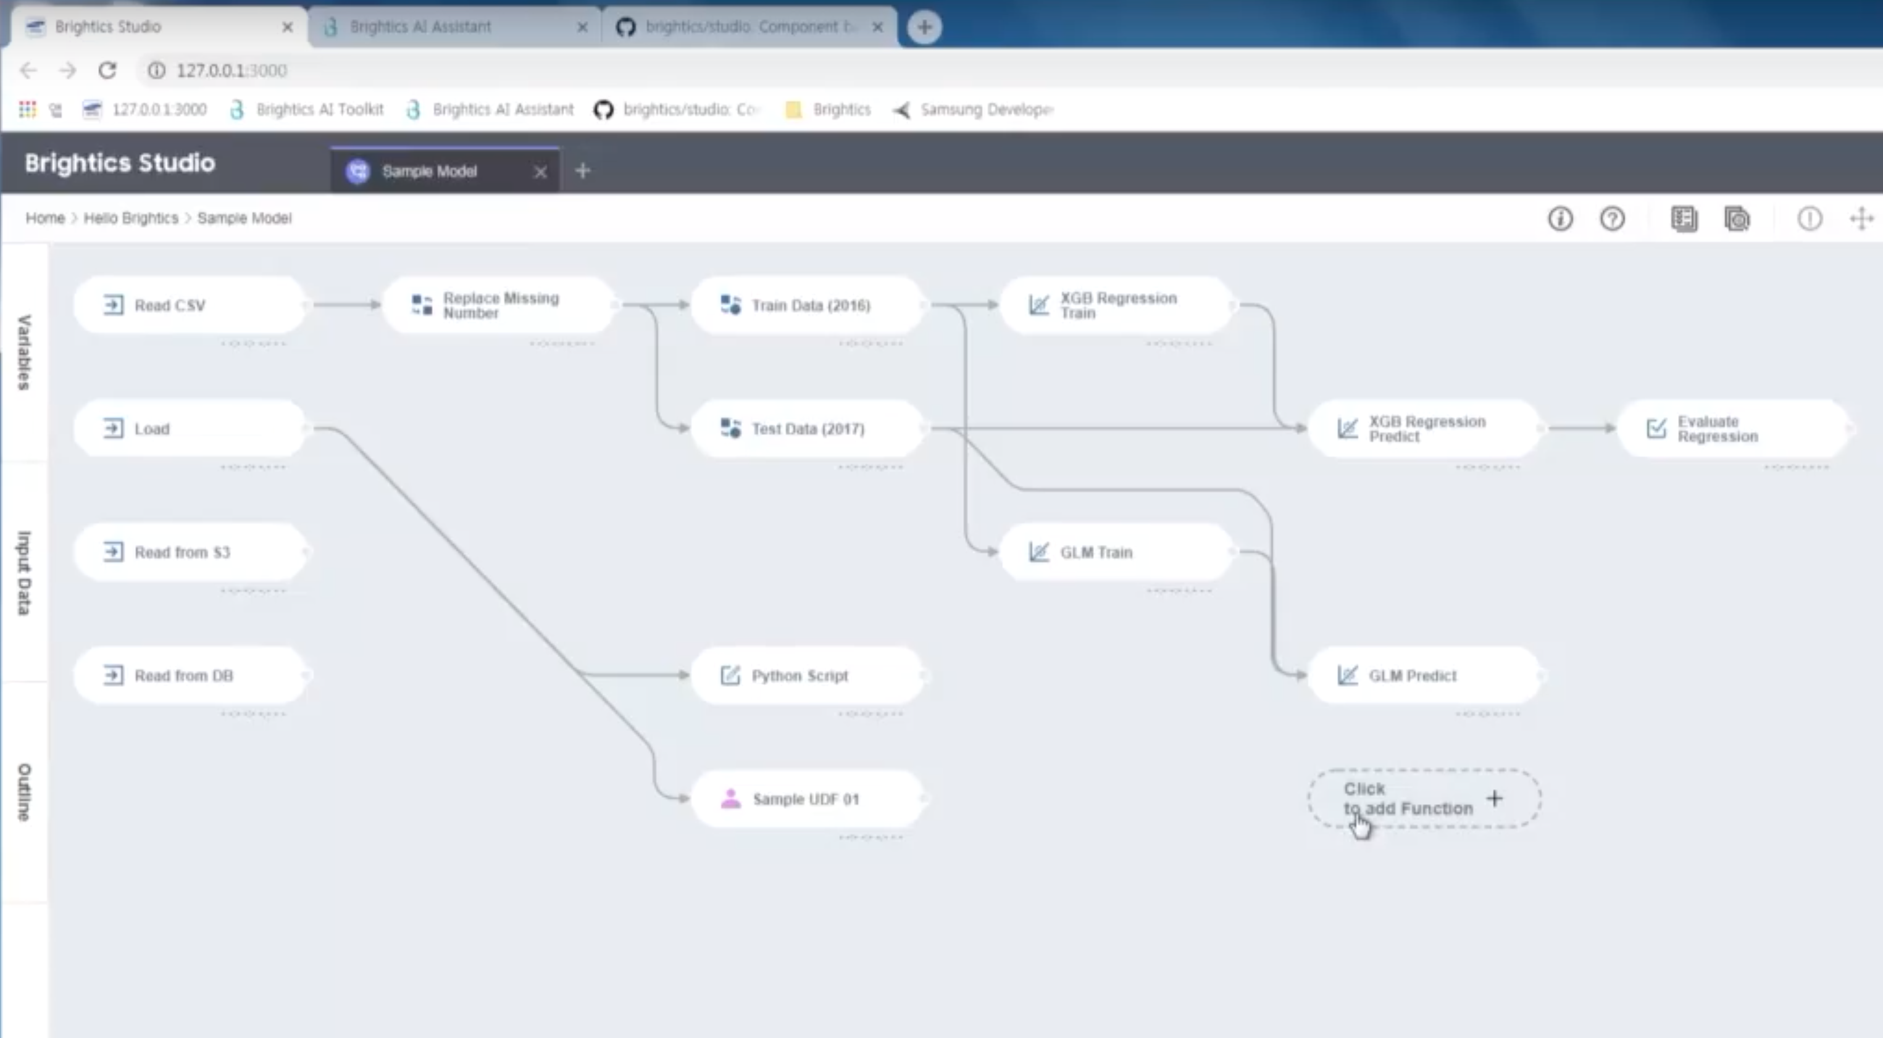Click the Sample UDF 01 user icon
1883x1038 pixels.
(x=730, y=799)
